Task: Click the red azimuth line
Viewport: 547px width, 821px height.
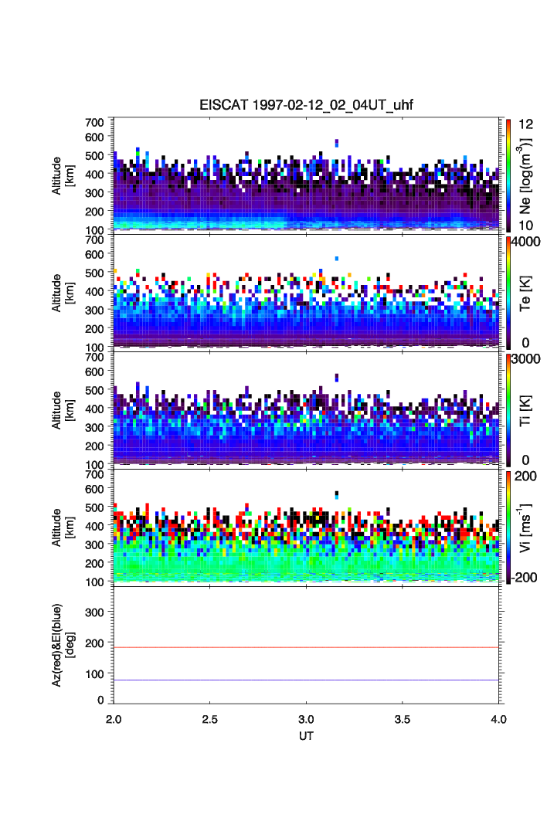Action: (306, 648)
